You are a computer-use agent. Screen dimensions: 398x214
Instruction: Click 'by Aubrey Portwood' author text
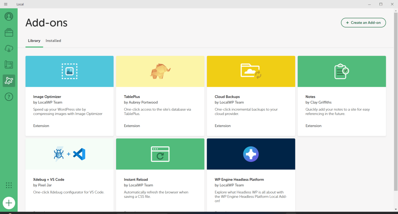[x=141, y=102]
